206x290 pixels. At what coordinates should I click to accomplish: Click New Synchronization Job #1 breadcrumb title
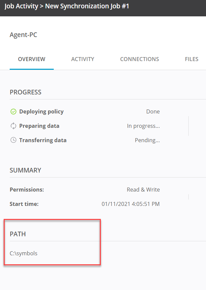87,6
